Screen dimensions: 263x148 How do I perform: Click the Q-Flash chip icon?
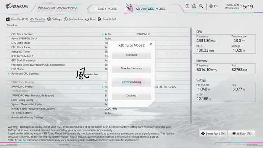[234, 134]
